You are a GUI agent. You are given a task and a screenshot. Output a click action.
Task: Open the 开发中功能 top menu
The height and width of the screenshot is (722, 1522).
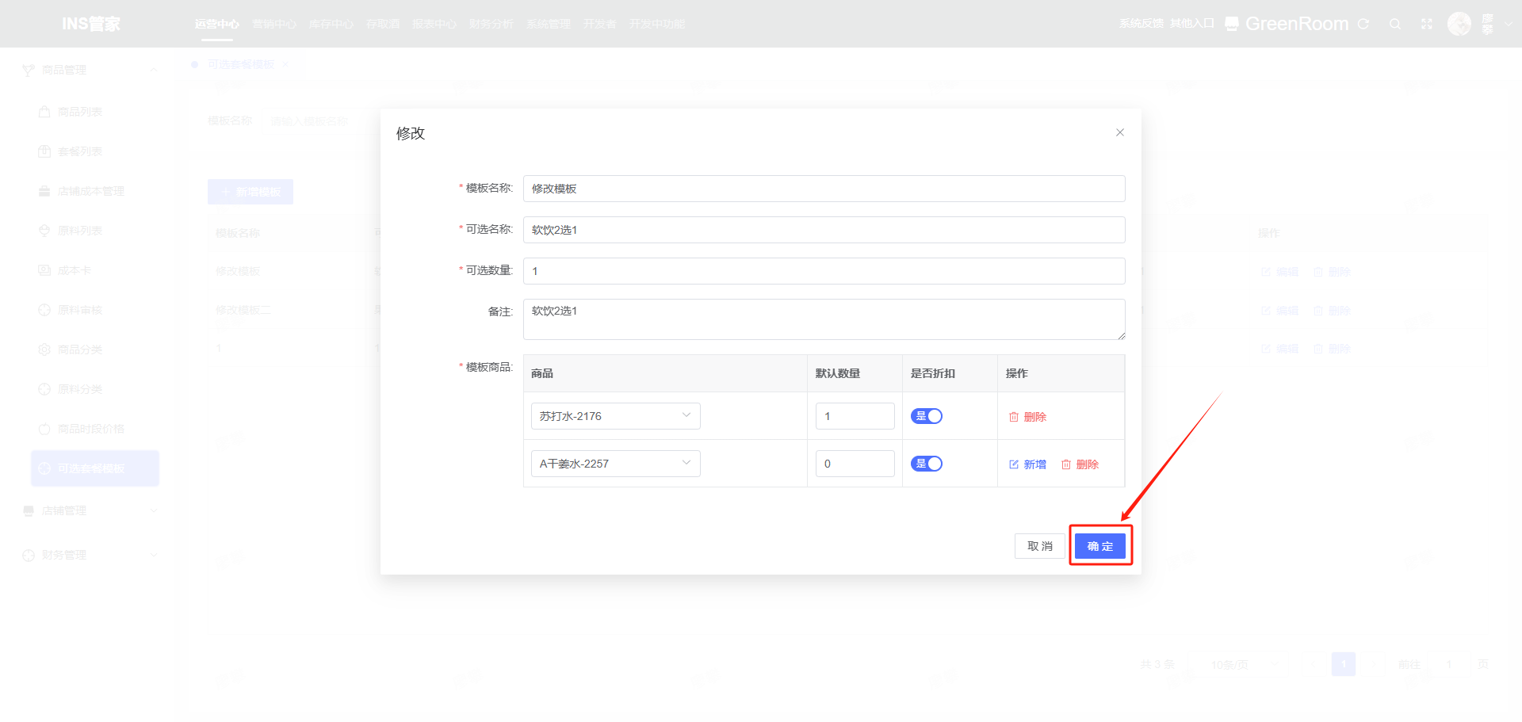[x=657, y=24]
